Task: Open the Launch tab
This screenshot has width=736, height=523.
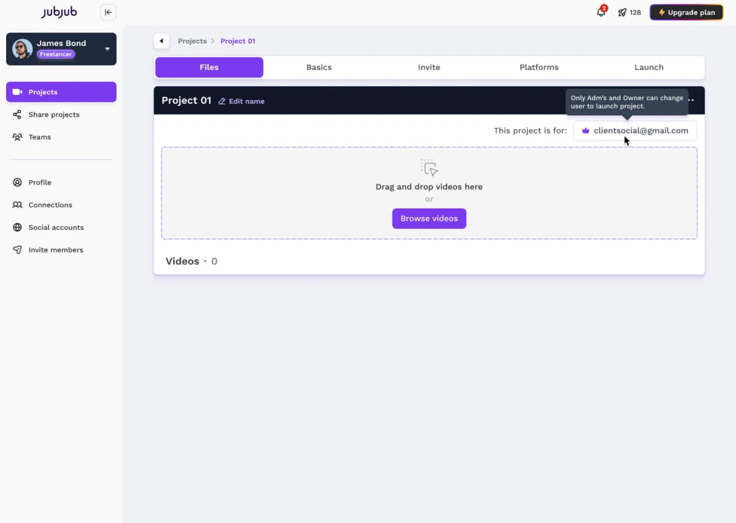Action: [648, 67]
